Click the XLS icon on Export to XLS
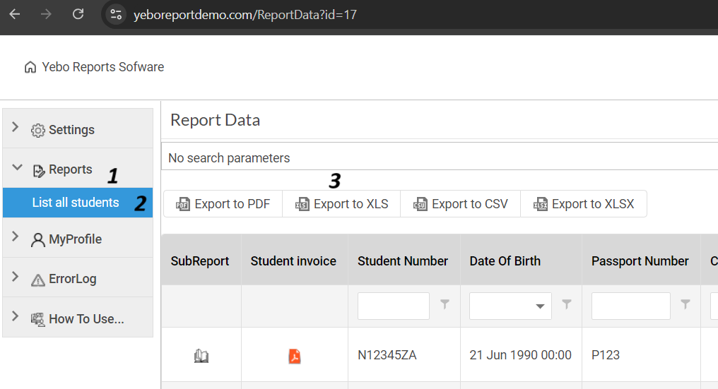 [302, 204]
